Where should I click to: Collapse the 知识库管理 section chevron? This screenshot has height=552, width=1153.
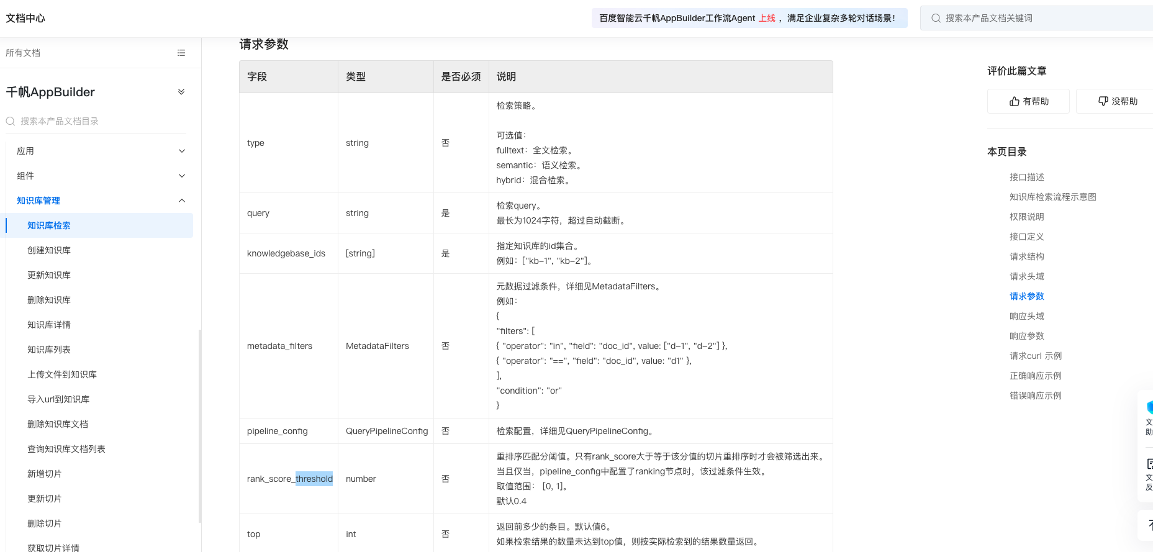coord(182,201)
